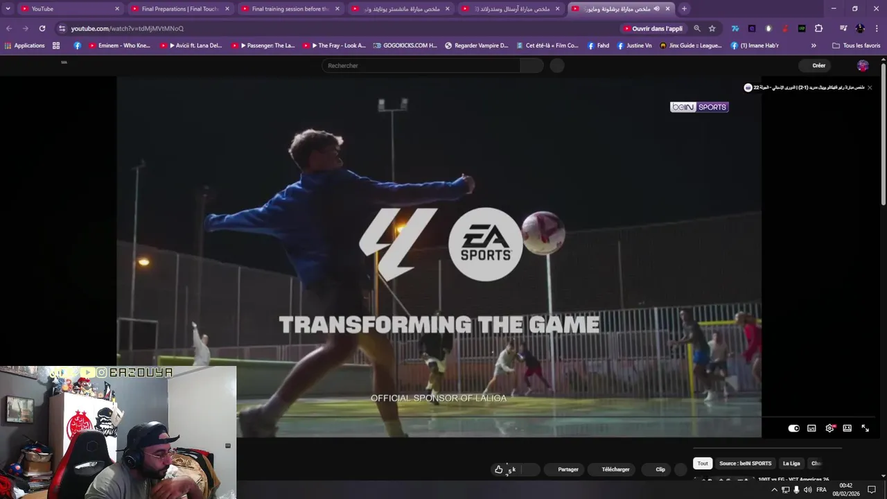This screenshot has width=887, height=499.
Task: Open the YouTube account avatar menu
Action: pos(863,65)
